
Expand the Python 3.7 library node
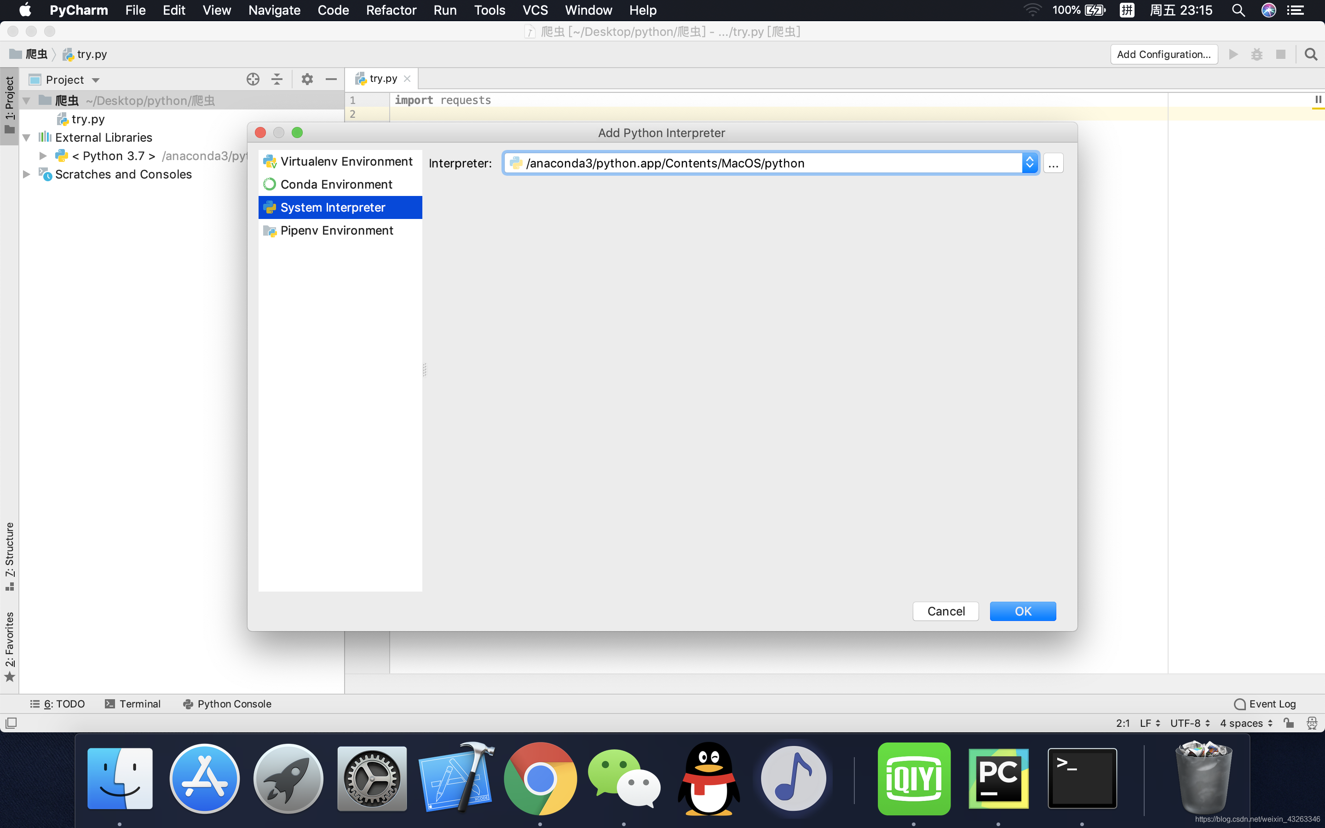click(x=43, y=156)
